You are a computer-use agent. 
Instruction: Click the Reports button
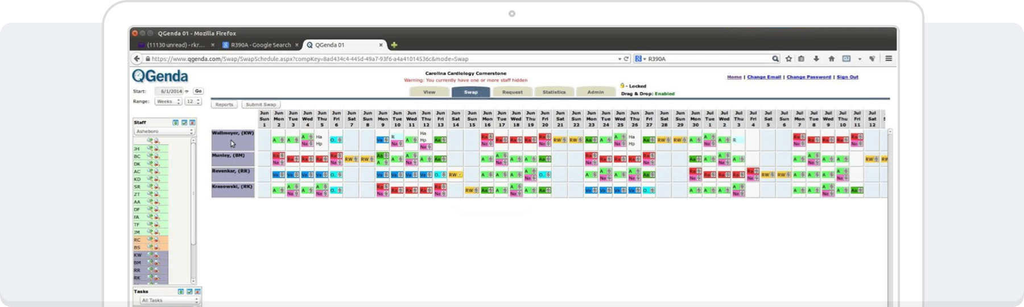pyautogui.click(x=224, y=105)
